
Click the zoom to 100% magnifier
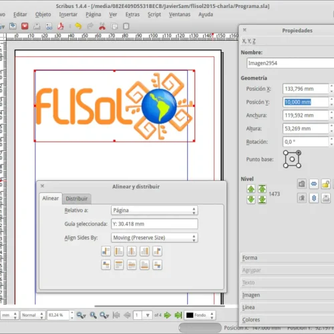click(x=93, y=315)
